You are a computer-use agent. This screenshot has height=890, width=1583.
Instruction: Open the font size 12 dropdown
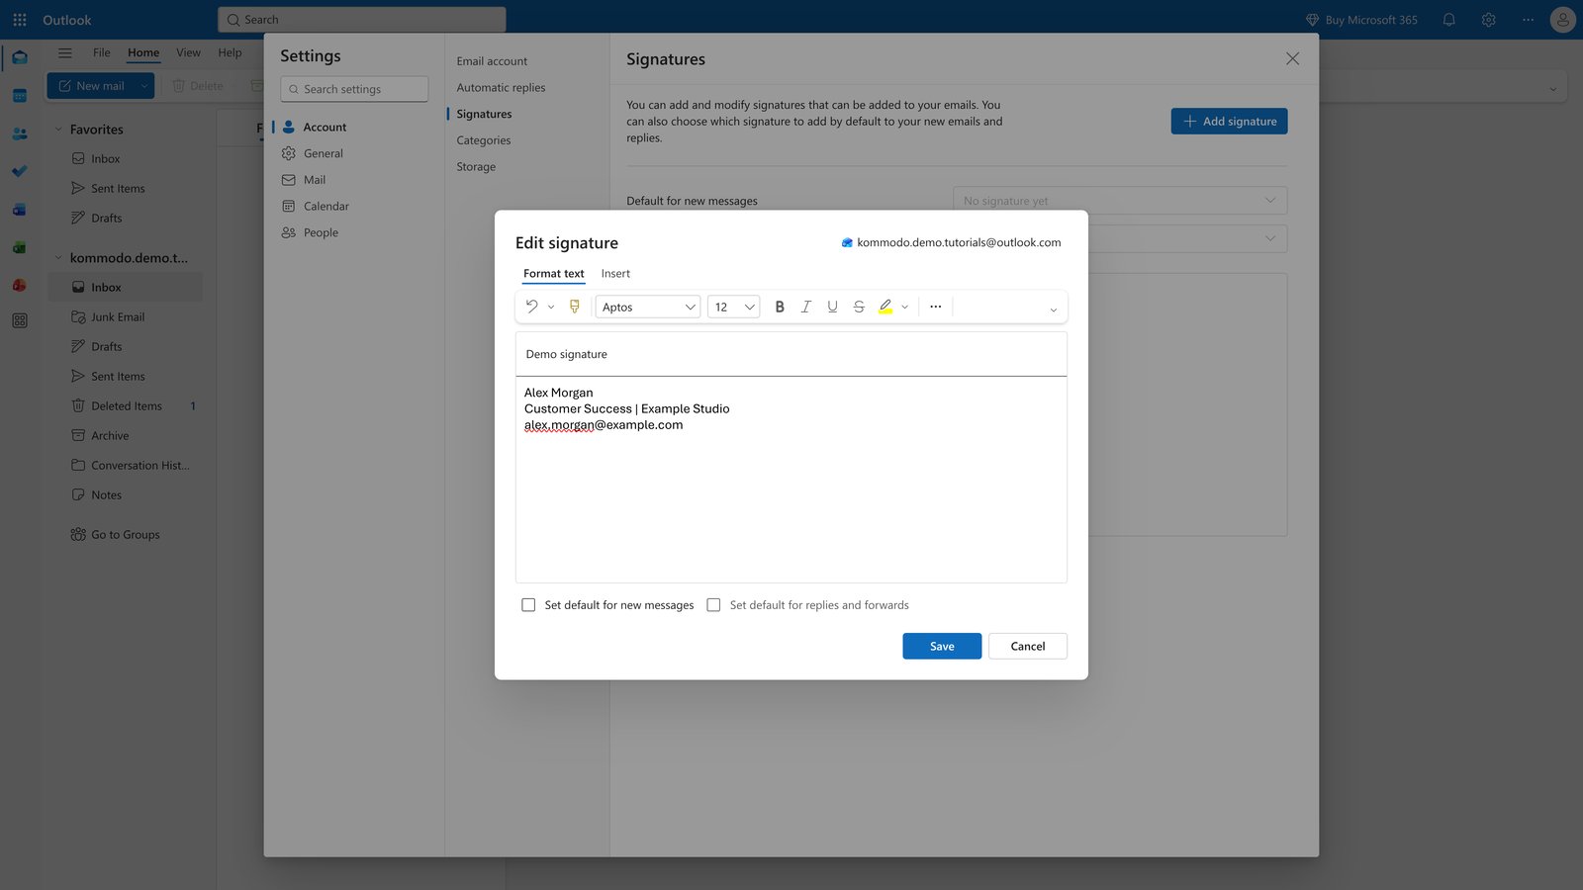coord(733,307)
